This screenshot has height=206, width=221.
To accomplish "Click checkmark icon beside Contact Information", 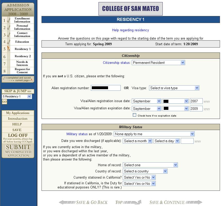I will (9, 35).
